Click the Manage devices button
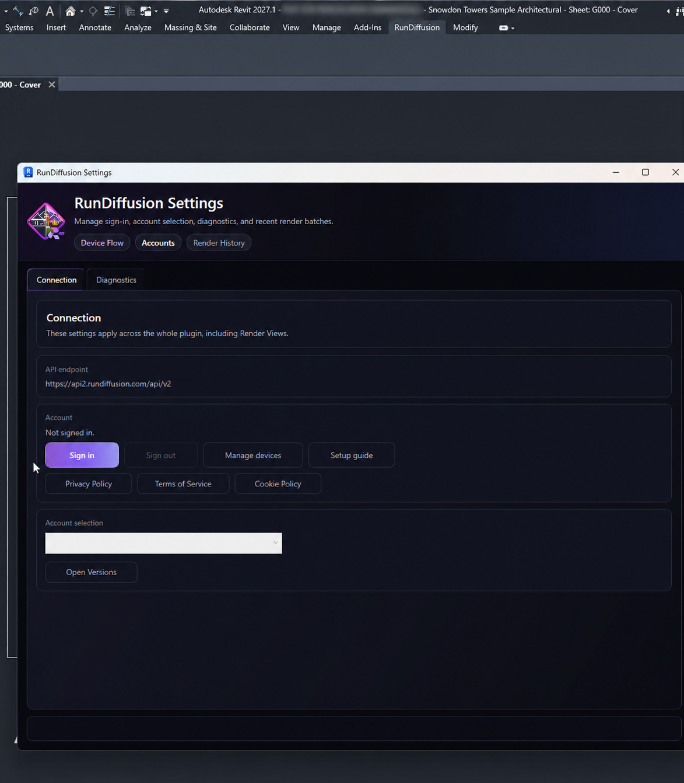This screenshot has width=684, height=783. (x=253, y=455)
